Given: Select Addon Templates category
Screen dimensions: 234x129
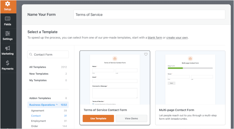Looking at the screenshot, I should [x=48, y=98].
